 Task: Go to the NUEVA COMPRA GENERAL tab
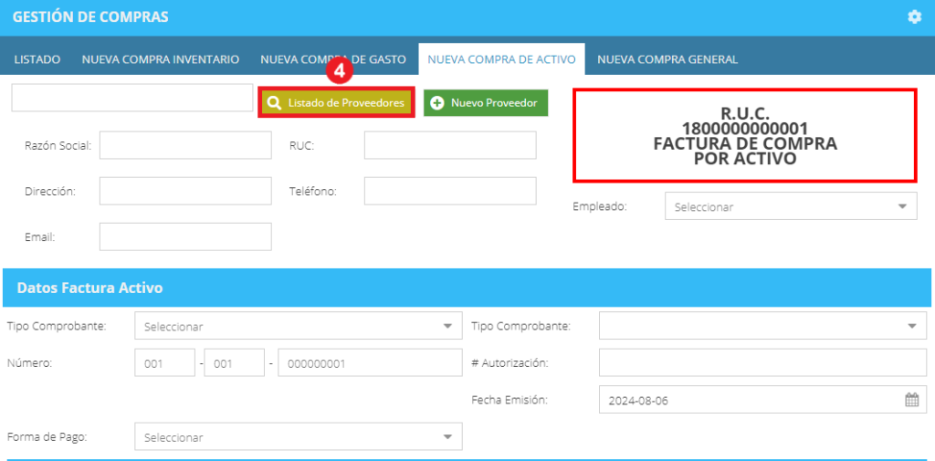[667, 59]
